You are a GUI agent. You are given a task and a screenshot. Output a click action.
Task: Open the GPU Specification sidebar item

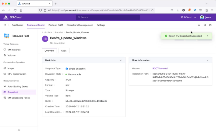(x=19, y=74)
